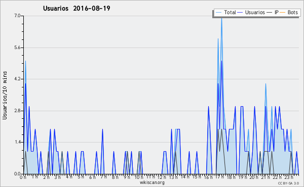This screenshot has width=304, height=187.
Task: Click the CC BY-SA 3.0 license text
Action: point(288,183)
